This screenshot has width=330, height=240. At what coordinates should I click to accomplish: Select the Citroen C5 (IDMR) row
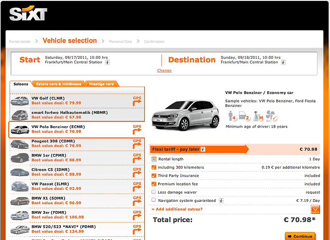(77, 172)
